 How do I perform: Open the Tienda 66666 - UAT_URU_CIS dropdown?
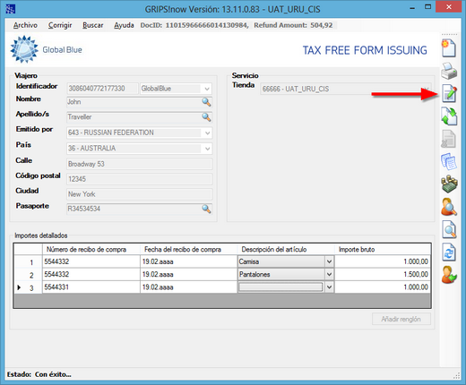pyautogui.click(x=427, y=89)
